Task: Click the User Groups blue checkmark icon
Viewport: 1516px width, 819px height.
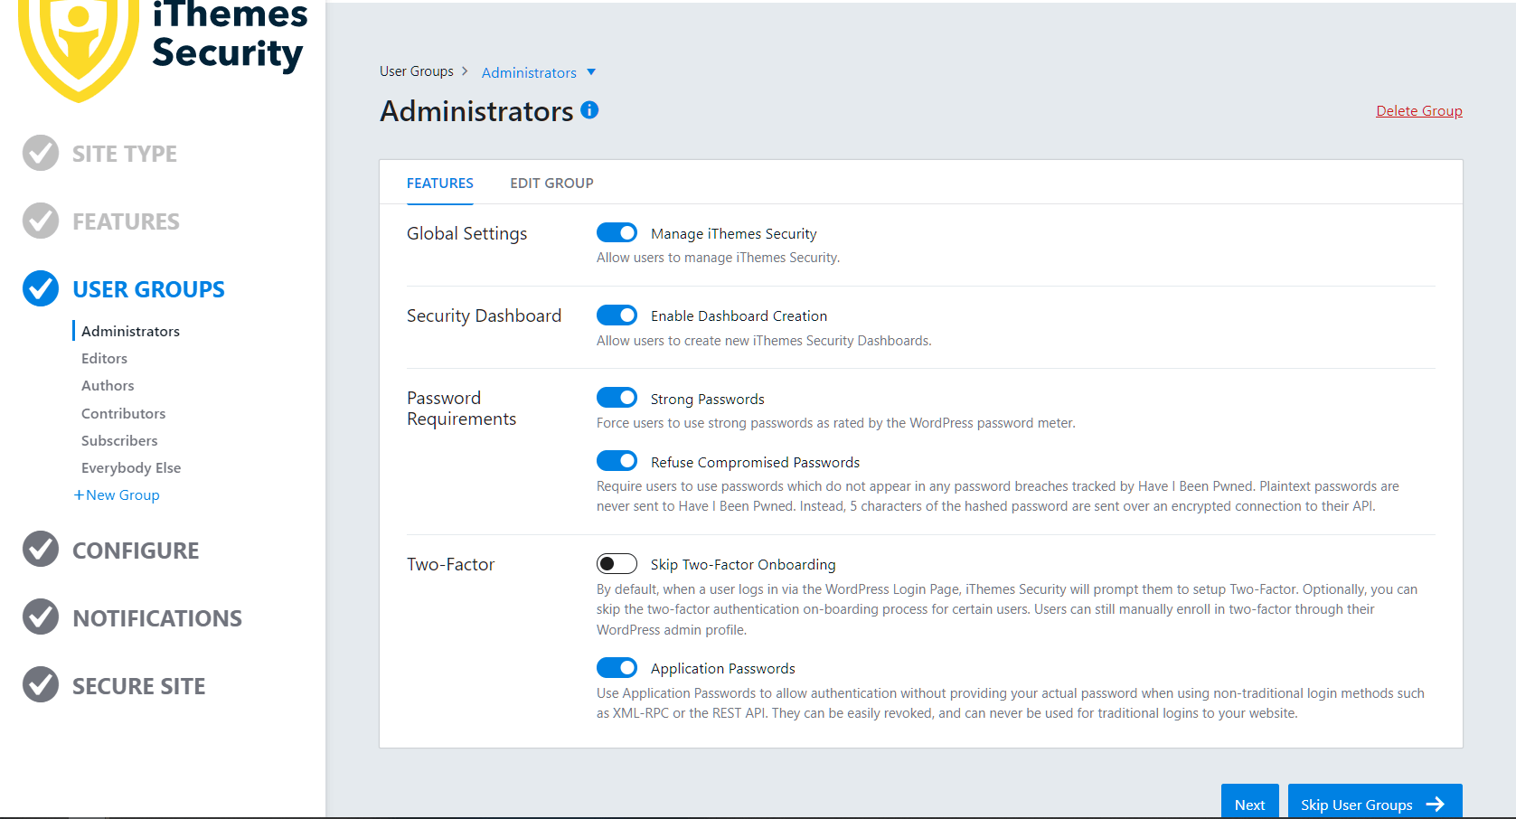Action: pyautogui.click(x=41, y=288)
